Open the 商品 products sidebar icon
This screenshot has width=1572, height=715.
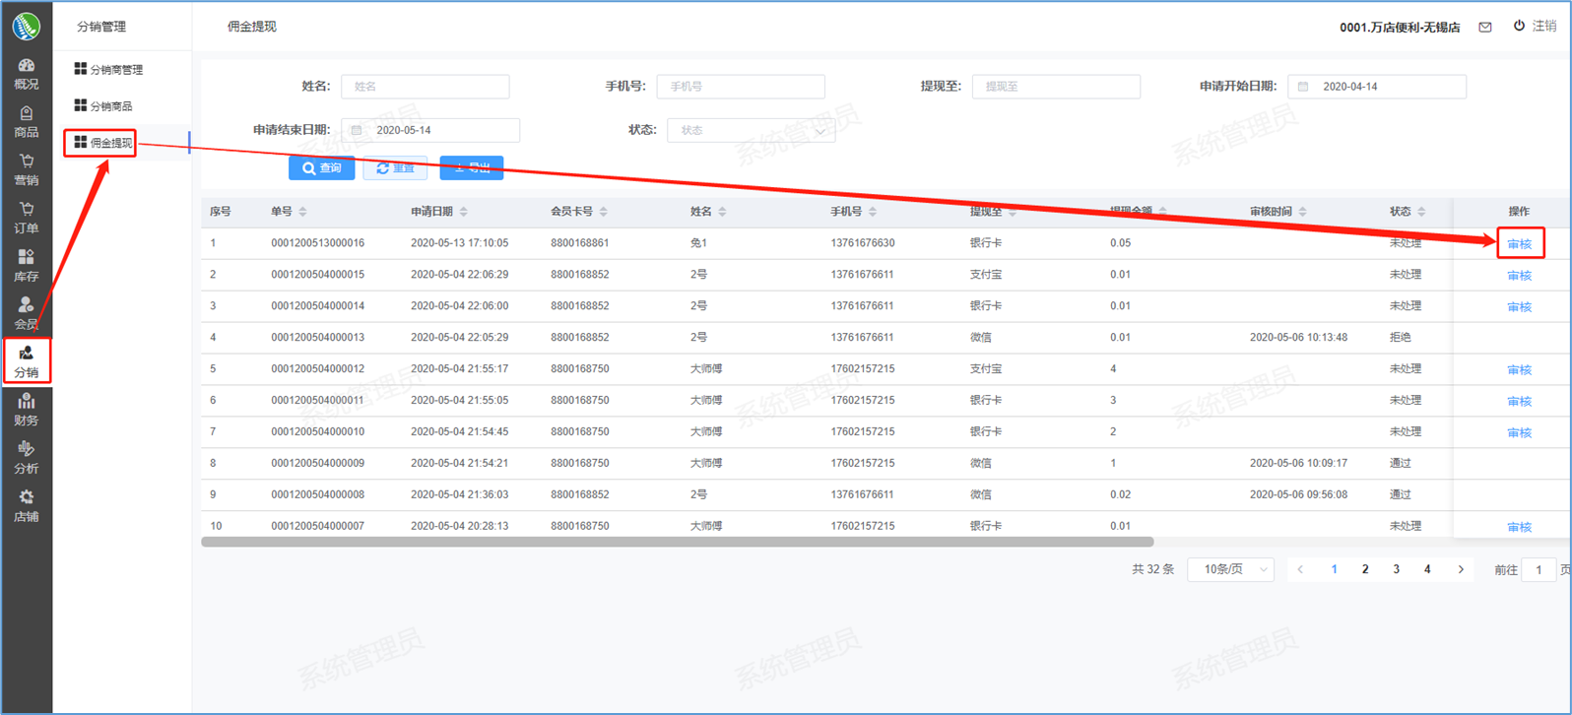pyautogui.click(x=26, y=122)
